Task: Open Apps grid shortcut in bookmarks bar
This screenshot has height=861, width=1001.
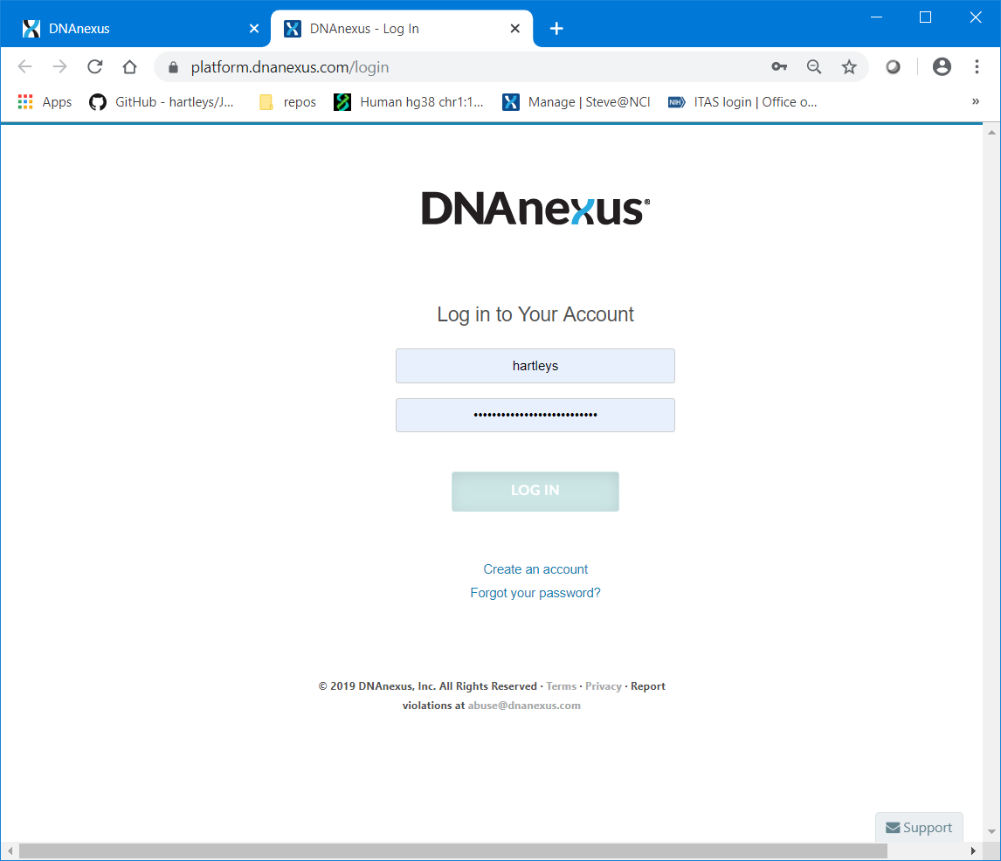Action: point(45,102)
